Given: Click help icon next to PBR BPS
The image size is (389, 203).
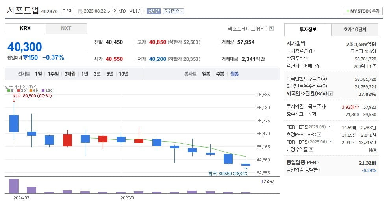Looking at the screenshot, I should pyautogui.click(x=329, y=142).
